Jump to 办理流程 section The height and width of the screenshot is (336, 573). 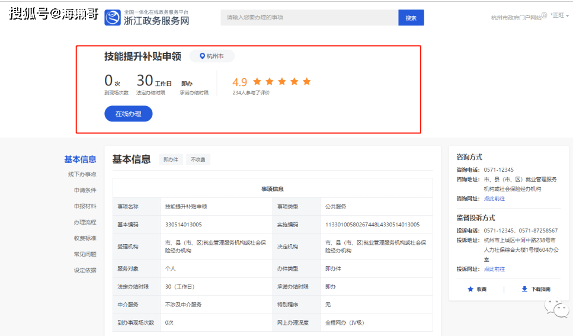click(x=85, y=222)
